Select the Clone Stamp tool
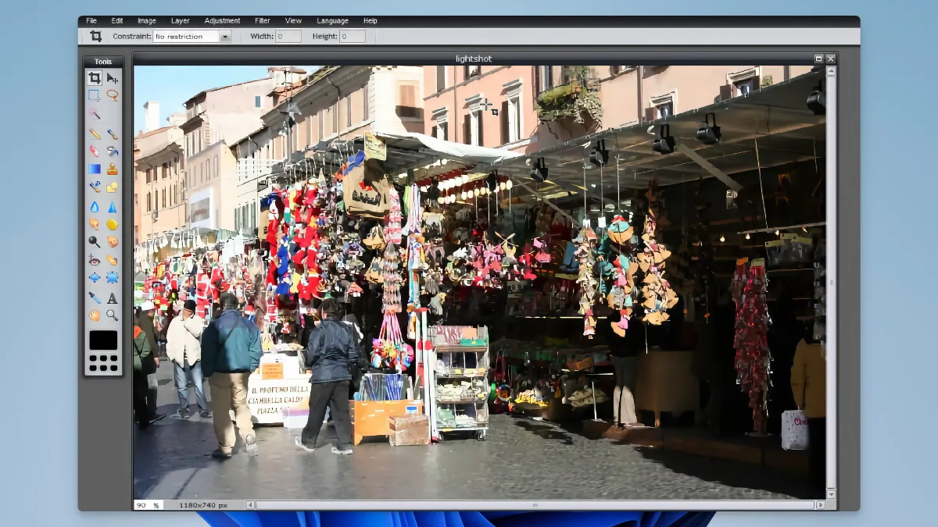 click(x=113, y=169)
